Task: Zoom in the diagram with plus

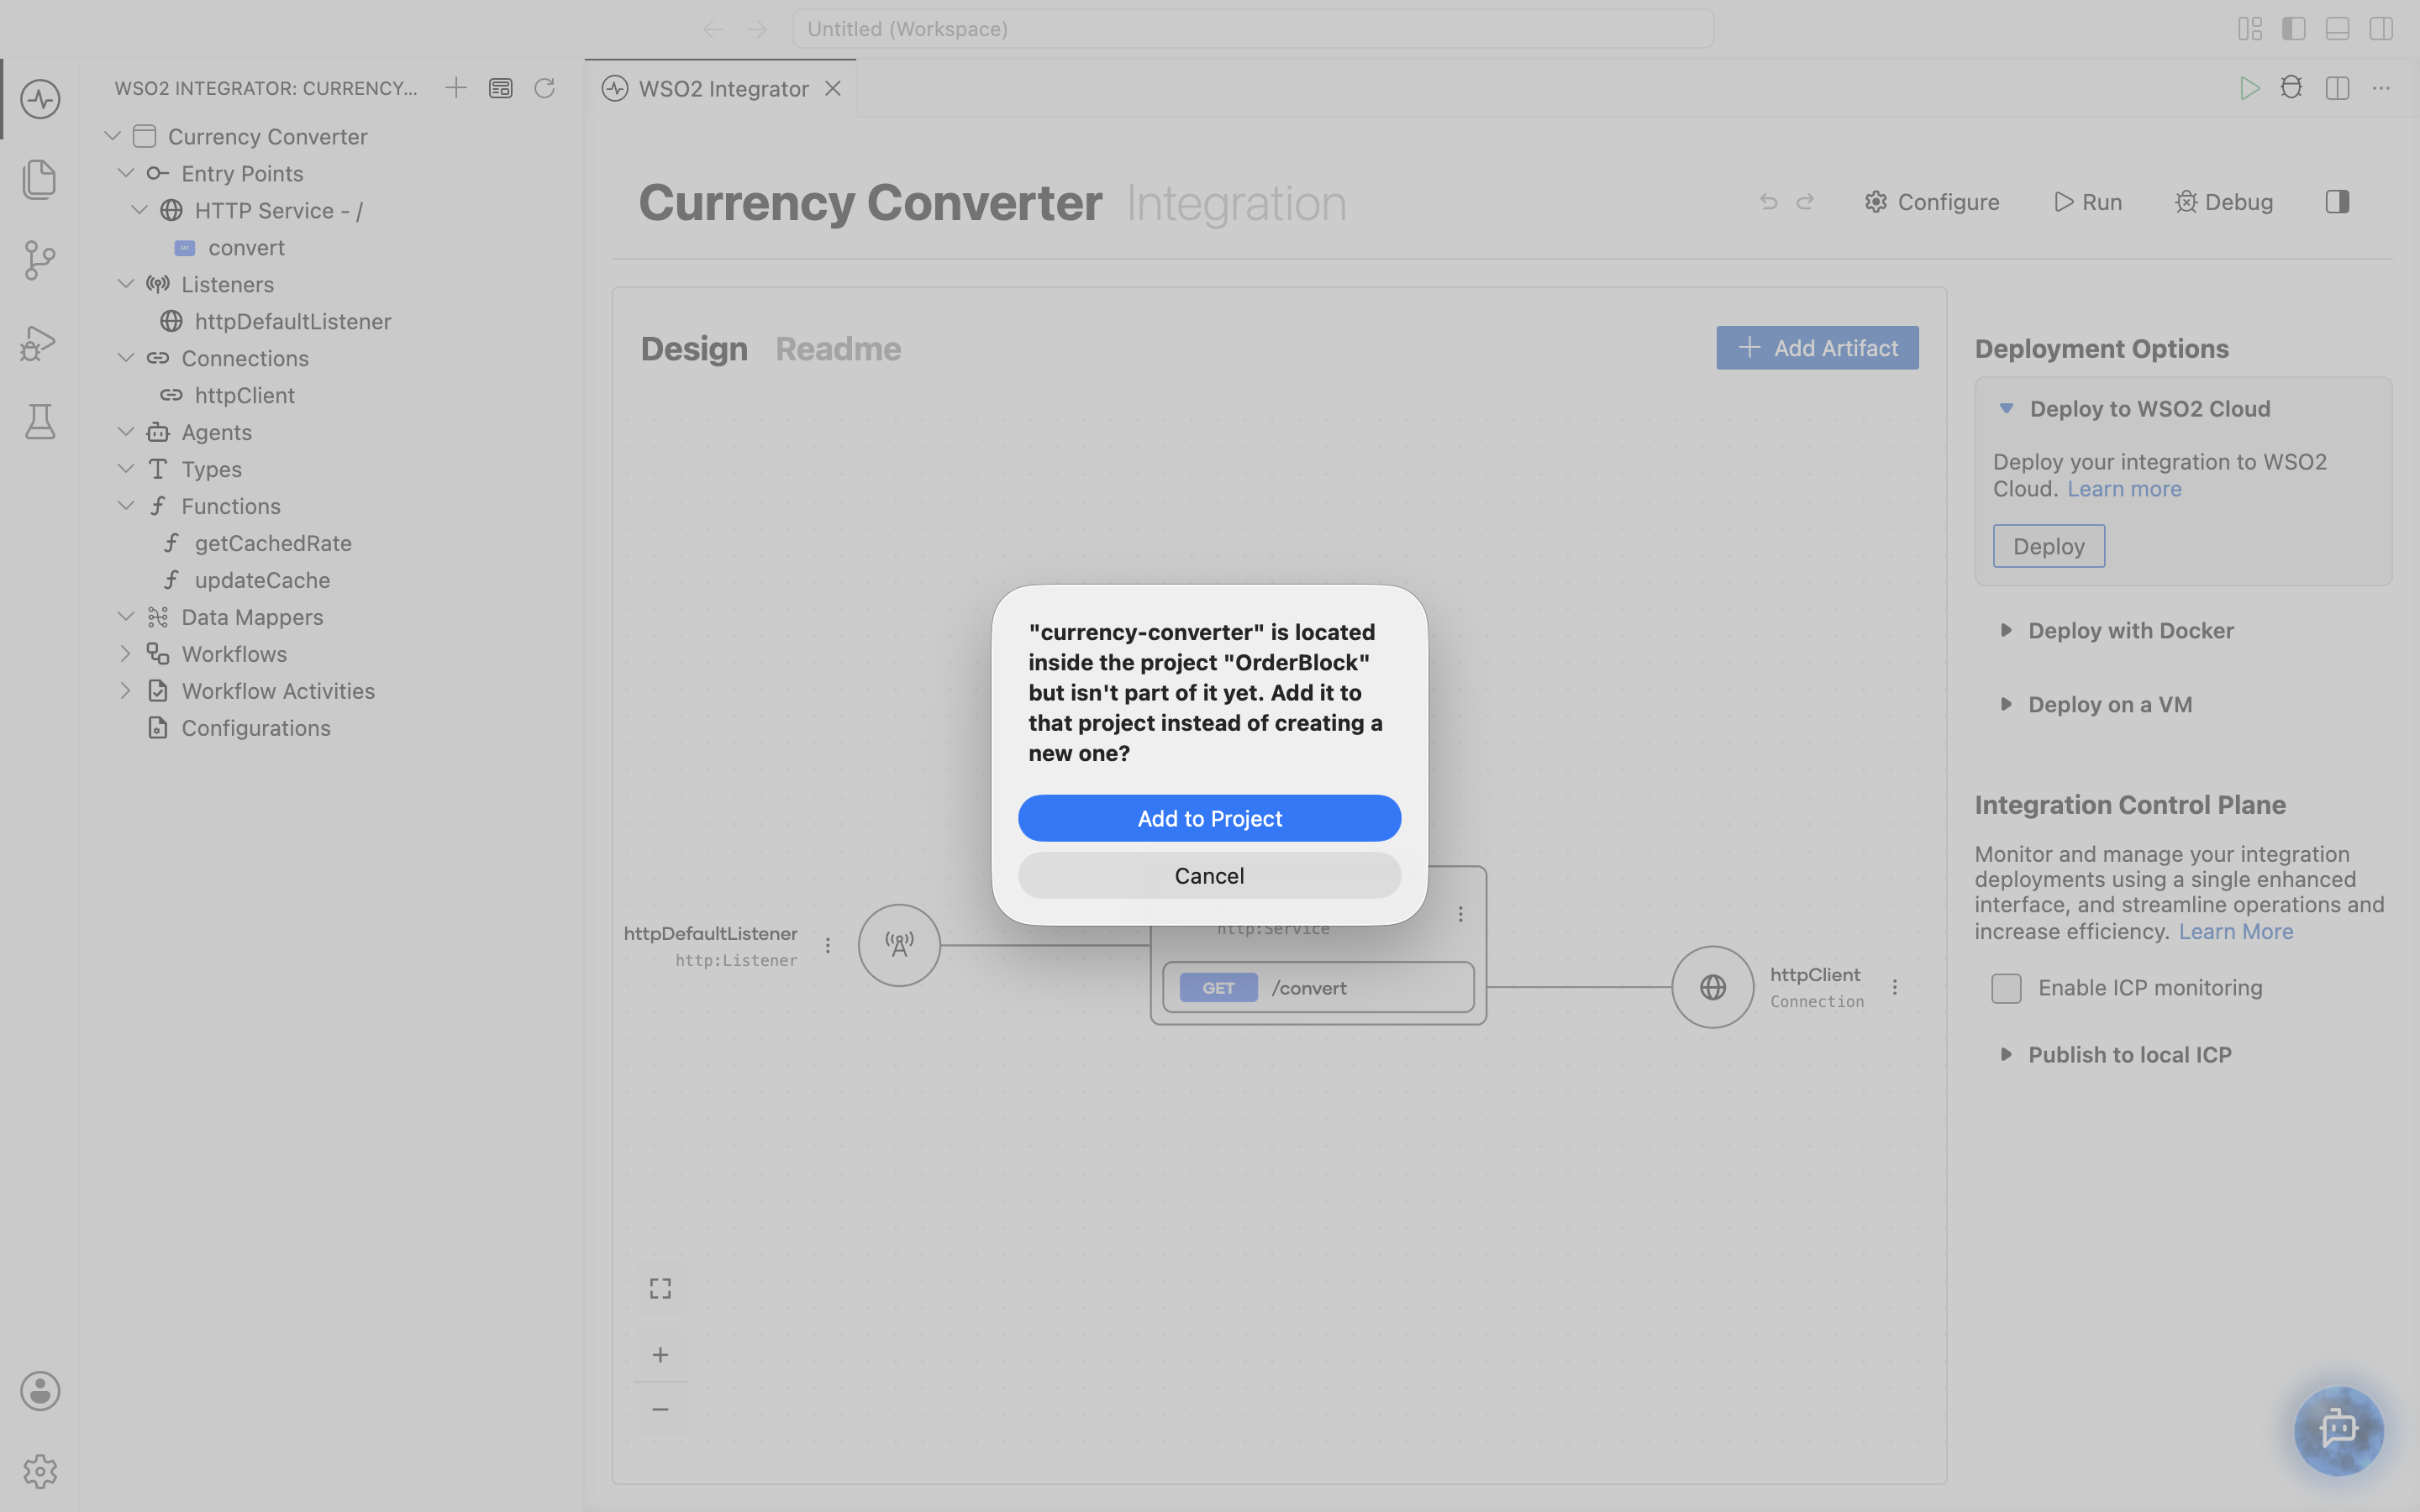Action: coord(660,1355)
